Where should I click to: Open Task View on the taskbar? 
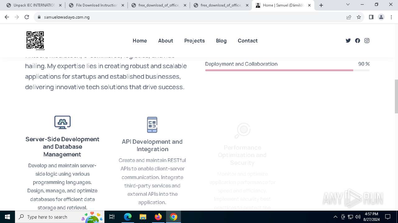pos(112,217)
